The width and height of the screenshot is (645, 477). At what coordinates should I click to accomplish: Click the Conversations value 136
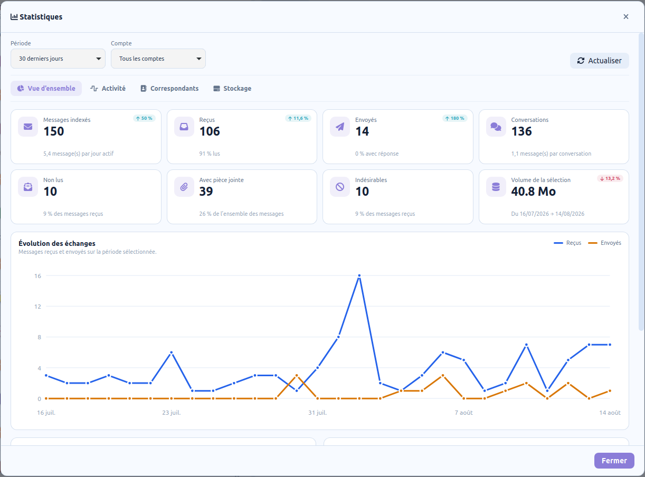tap(521, 131)
